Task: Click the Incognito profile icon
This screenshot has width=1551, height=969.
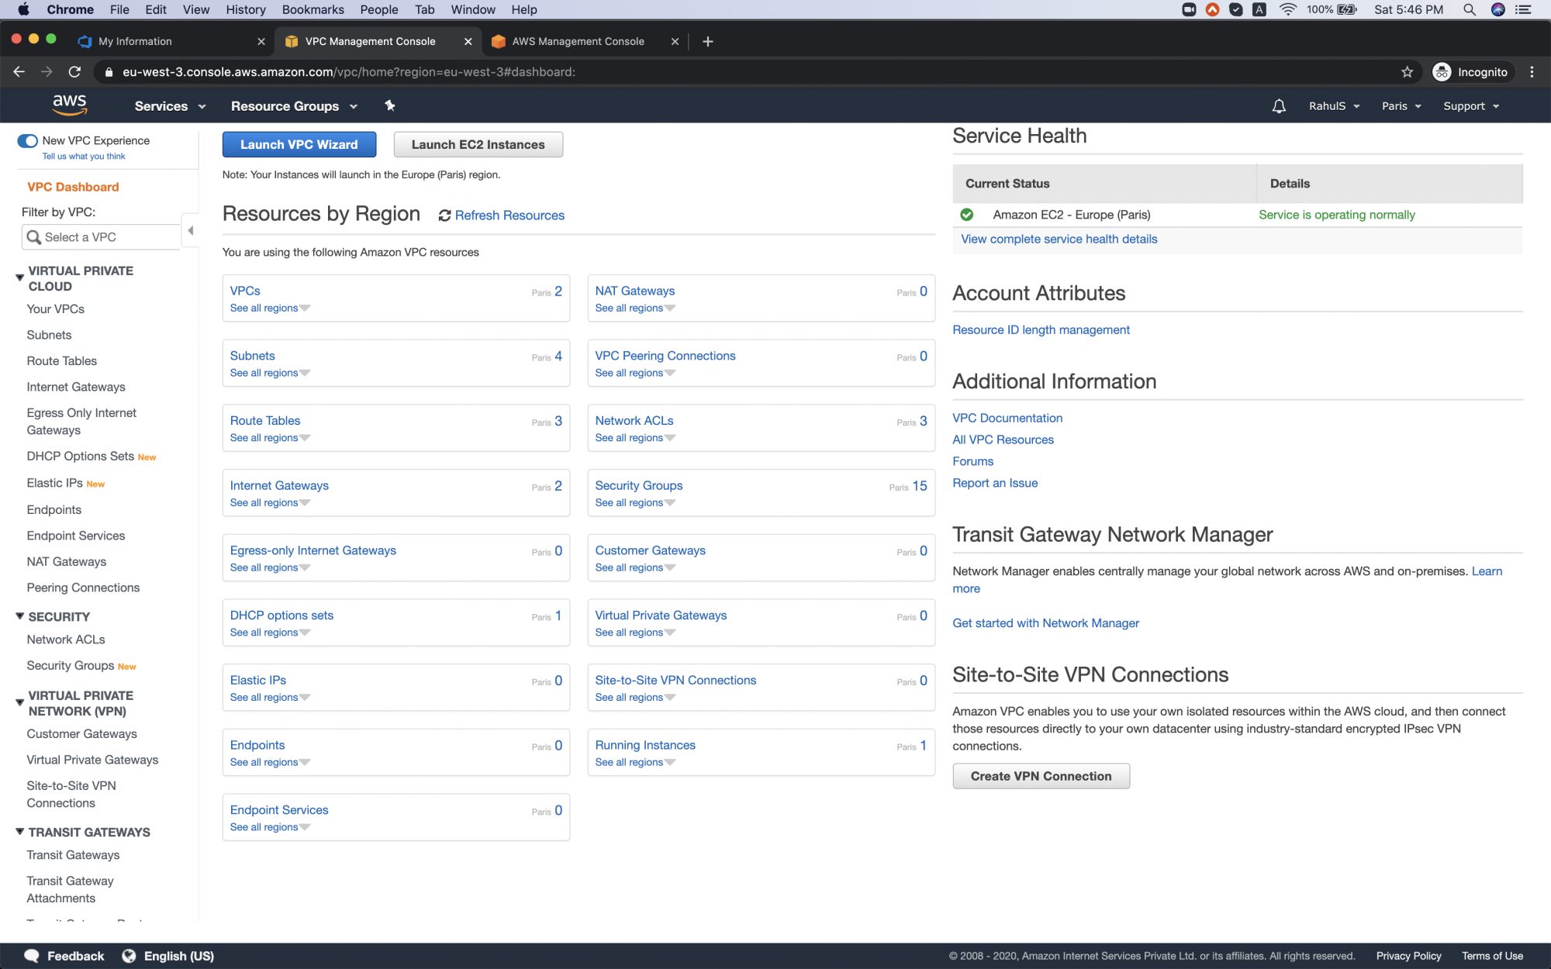Action: (1442, 71)
